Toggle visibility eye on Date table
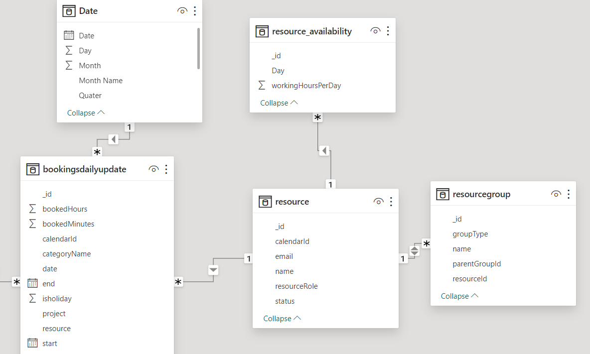Viewport: 590px width, 354px height. click(182, 11)
